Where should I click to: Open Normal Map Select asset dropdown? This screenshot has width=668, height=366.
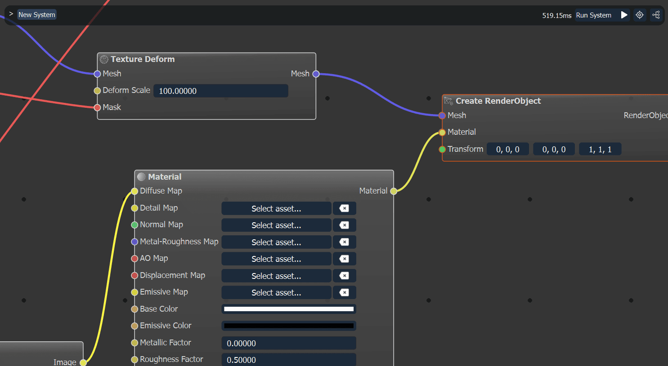point(276,225)
